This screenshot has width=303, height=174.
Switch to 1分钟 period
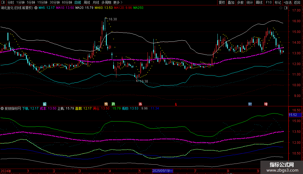(x=20, y=2)
